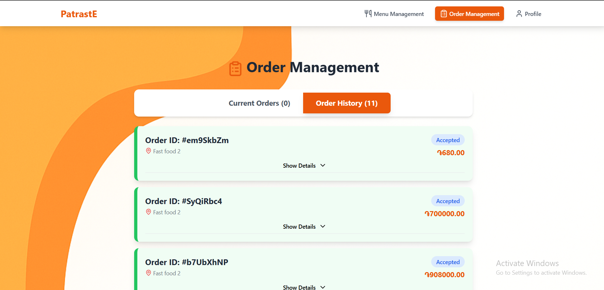The width and height of the screenshot is (604, 290).
Task: Click the clipboard icon on Order Management button
Action: 444,13
